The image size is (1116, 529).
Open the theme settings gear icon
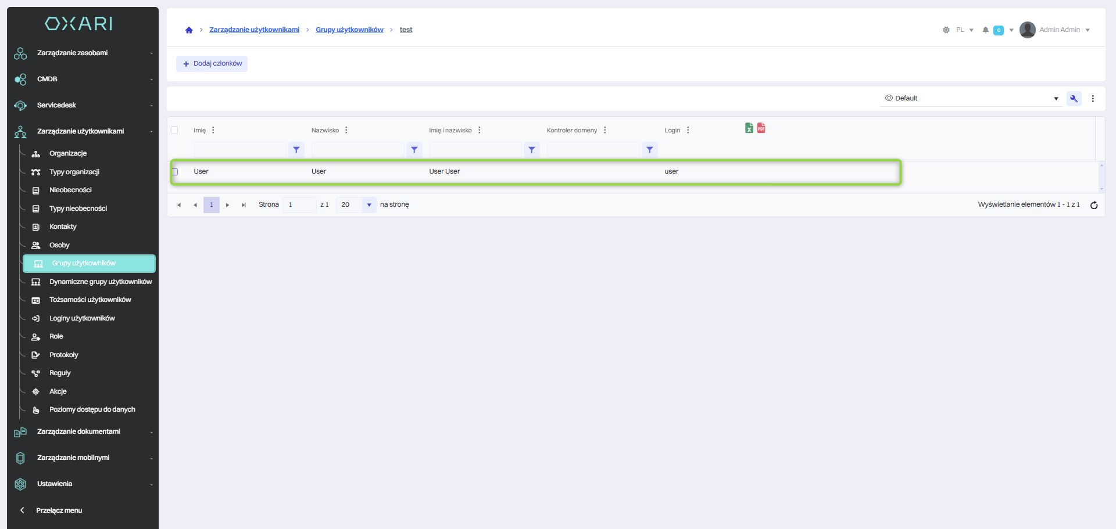[x=946, y=30]
